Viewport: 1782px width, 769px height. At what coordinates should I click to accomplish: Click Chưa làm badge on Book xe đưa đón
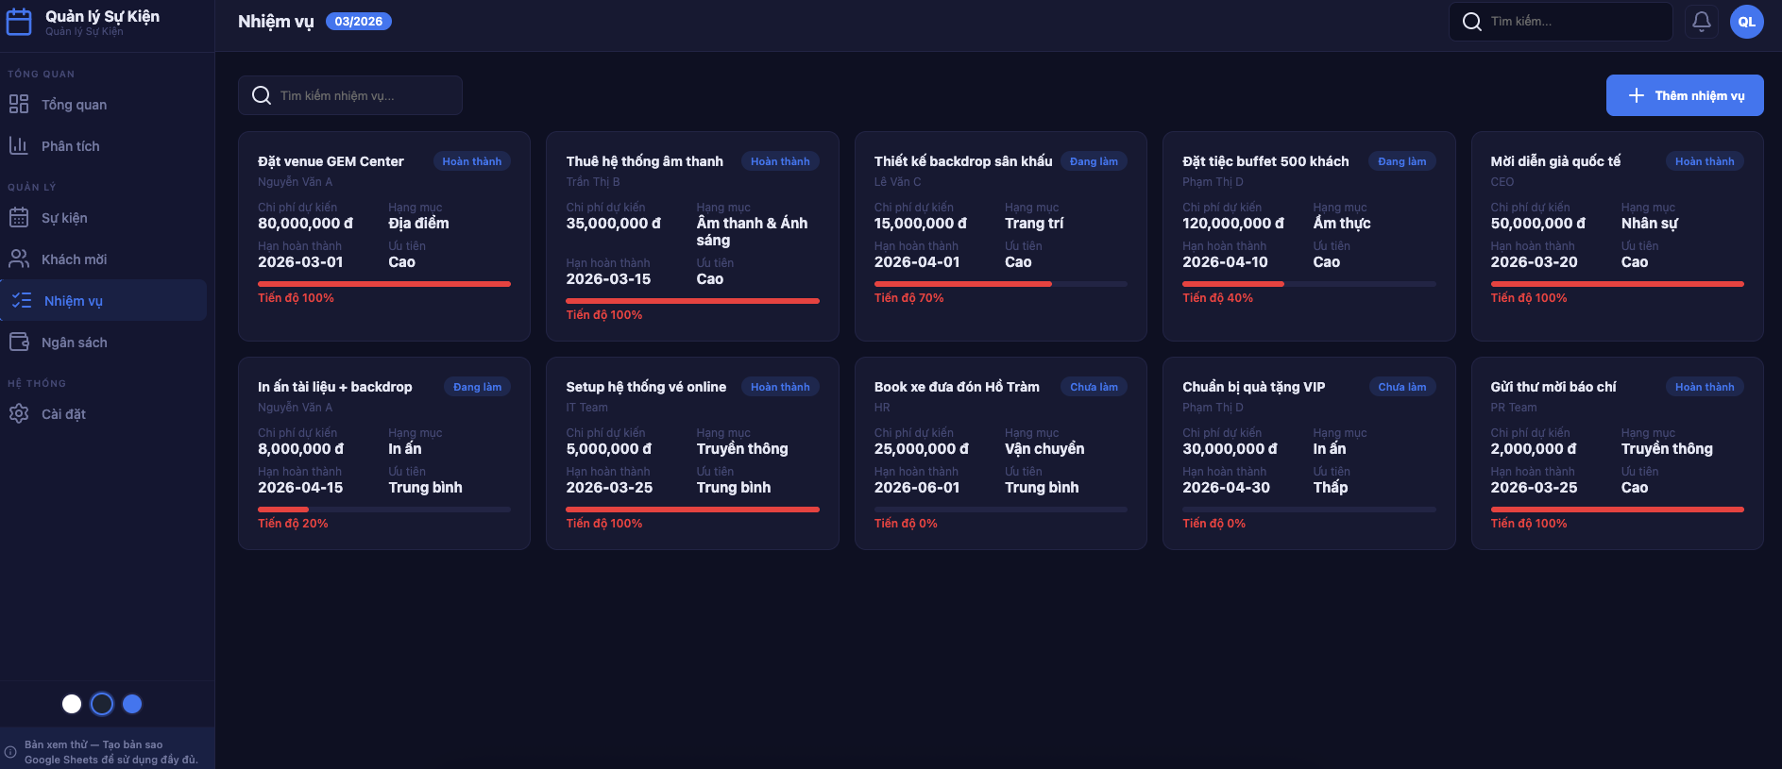[x=1094, y=387]
